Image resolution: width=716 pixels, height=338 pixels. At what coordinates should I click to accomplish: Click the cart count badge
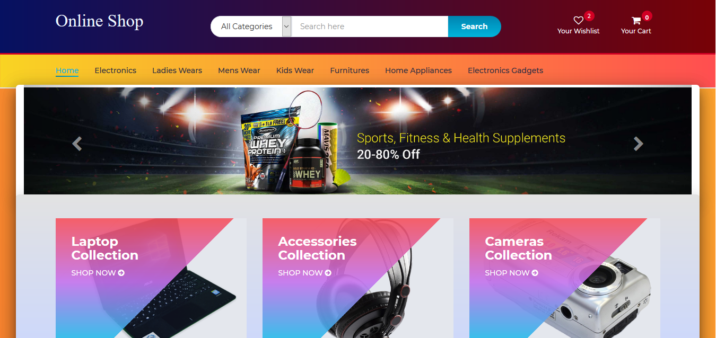coord(647,17)
